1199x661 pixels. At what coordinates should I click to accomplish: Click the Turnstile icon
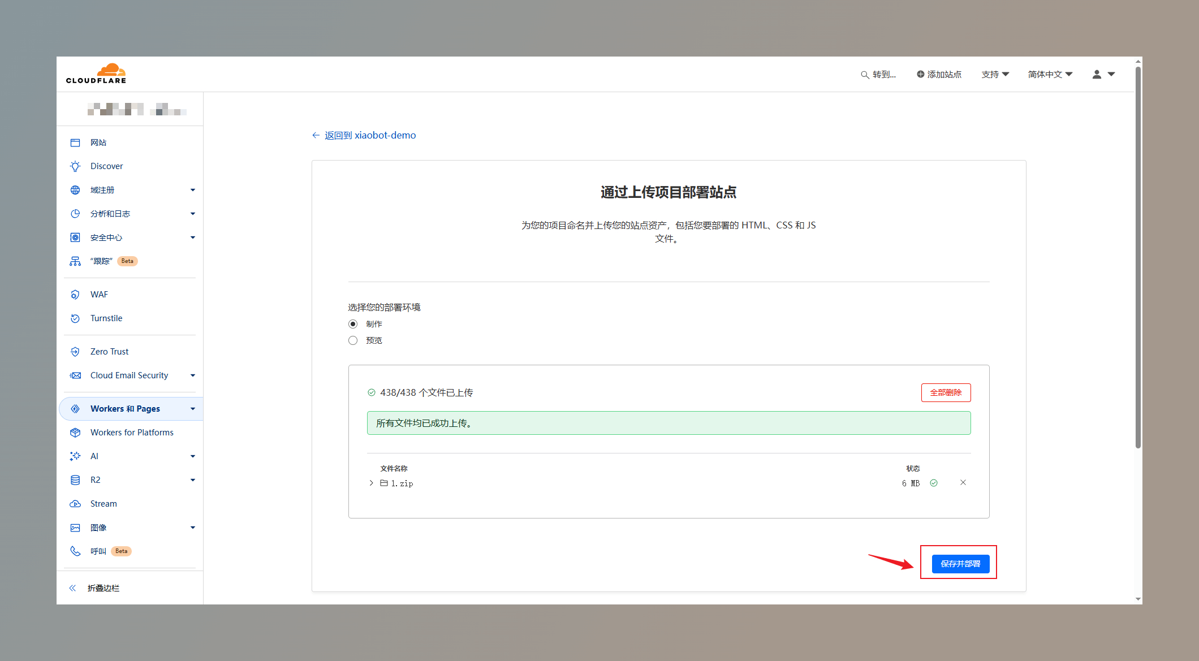click(x=75, y=318)
